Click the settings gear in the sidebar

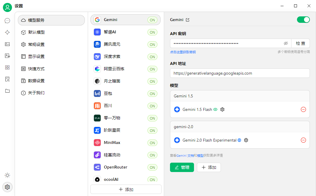[x=7, y=187]
